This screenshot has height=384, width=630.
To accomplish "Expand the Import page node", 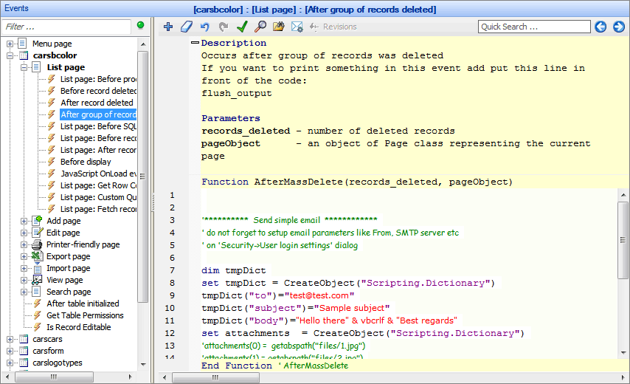I will click(x=24, y=268).
